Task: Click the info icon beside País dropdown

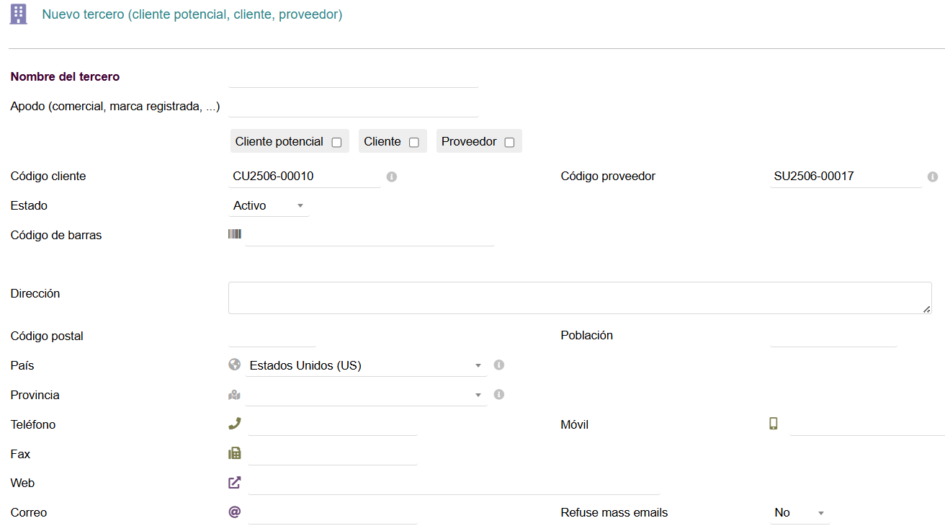Action: coord(498,365)
